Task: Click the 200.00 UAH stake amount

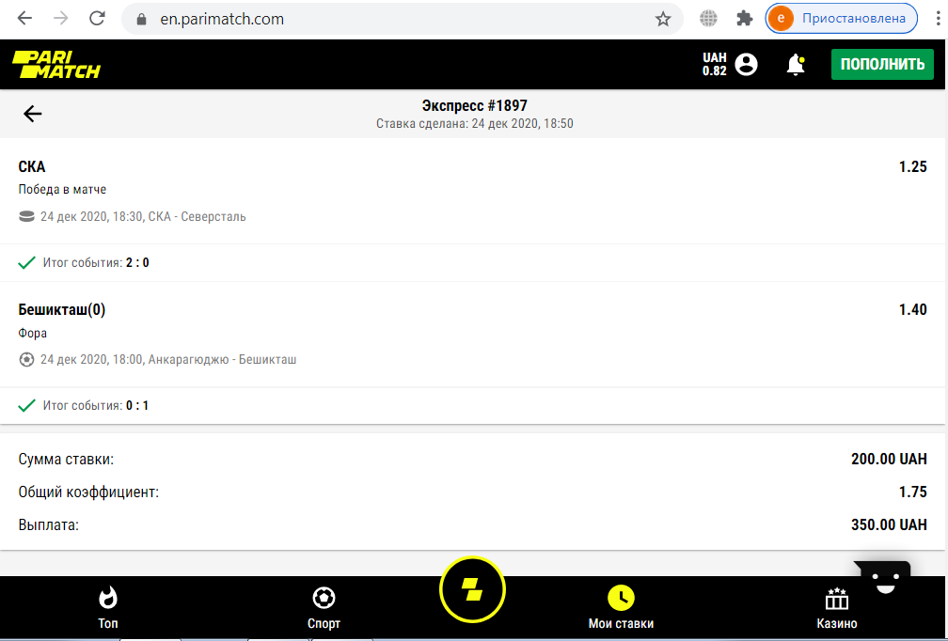Action: coord(889,460)
